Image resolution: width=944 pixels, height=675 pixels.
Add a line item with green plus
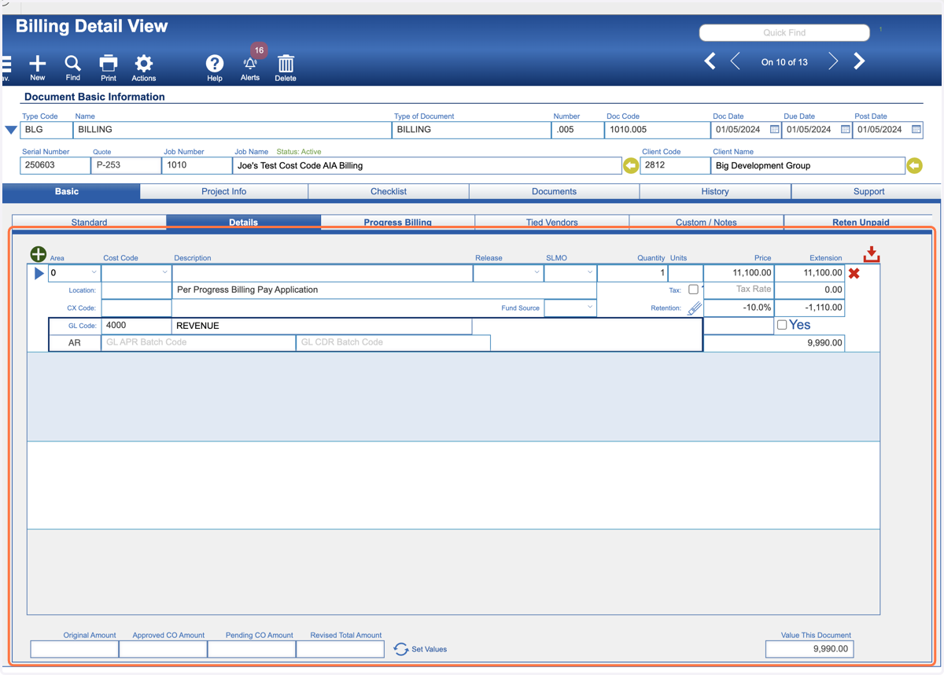pos(38,254)
